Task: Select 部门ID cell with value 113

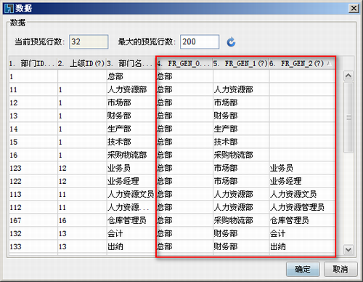Action: tap(33, 195)
